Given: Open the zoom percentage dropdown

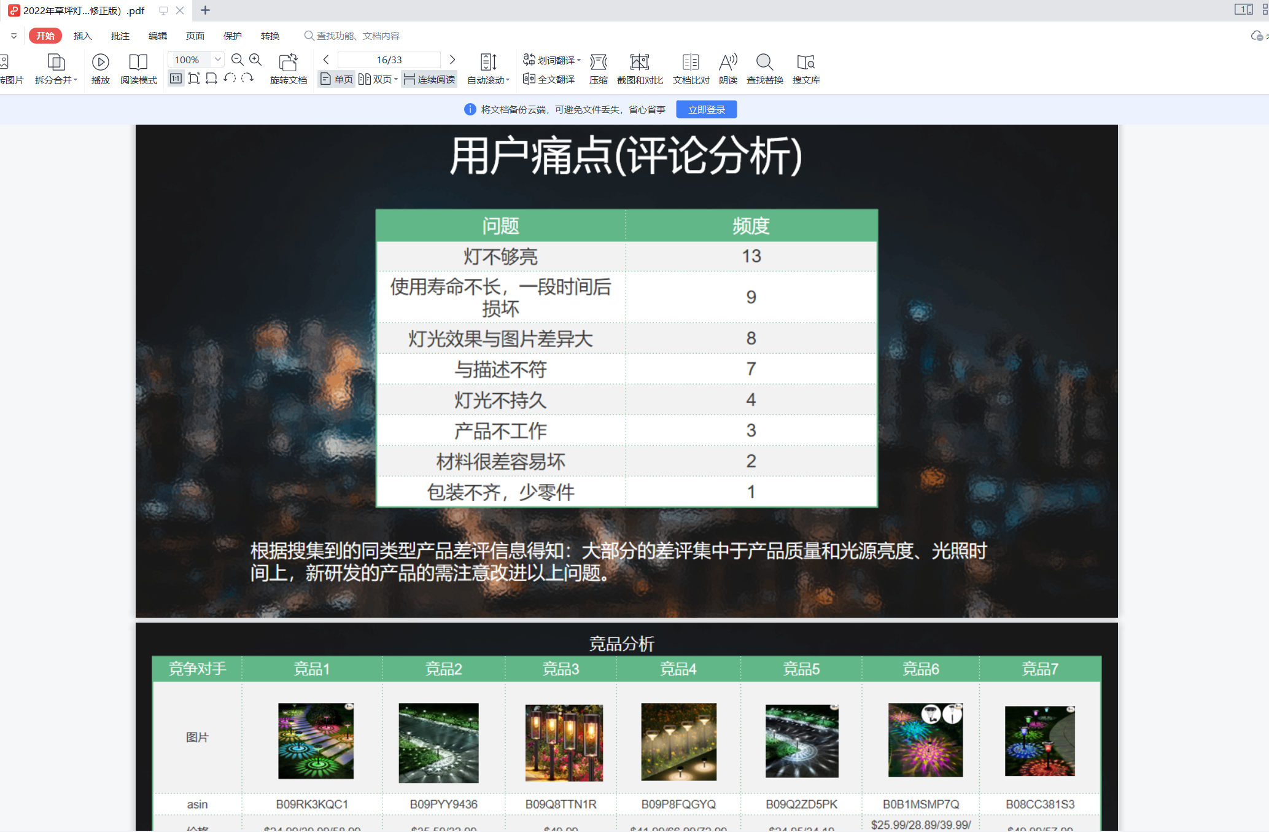Looking at the screenshot, I should pos(217,60).
